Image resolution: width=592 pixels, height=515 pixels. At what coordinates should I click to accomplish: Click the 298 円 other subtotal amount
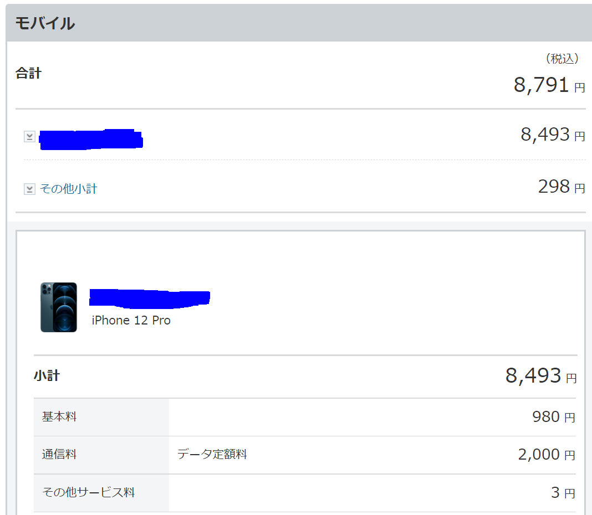562,187
